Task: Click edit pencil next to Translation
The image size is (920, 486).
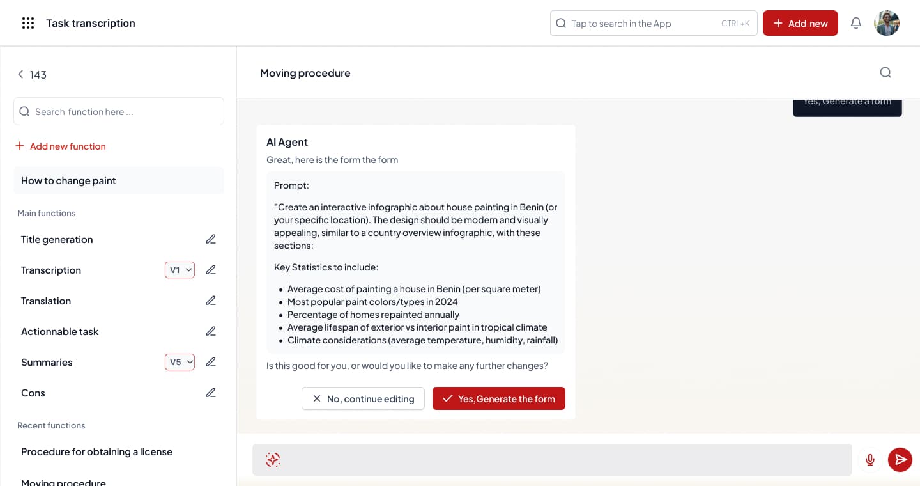Action: tap(211, 301)
